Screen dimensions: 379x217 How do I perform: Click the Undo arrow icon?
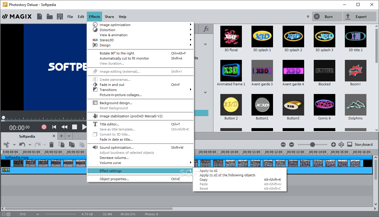coord(22,145)
